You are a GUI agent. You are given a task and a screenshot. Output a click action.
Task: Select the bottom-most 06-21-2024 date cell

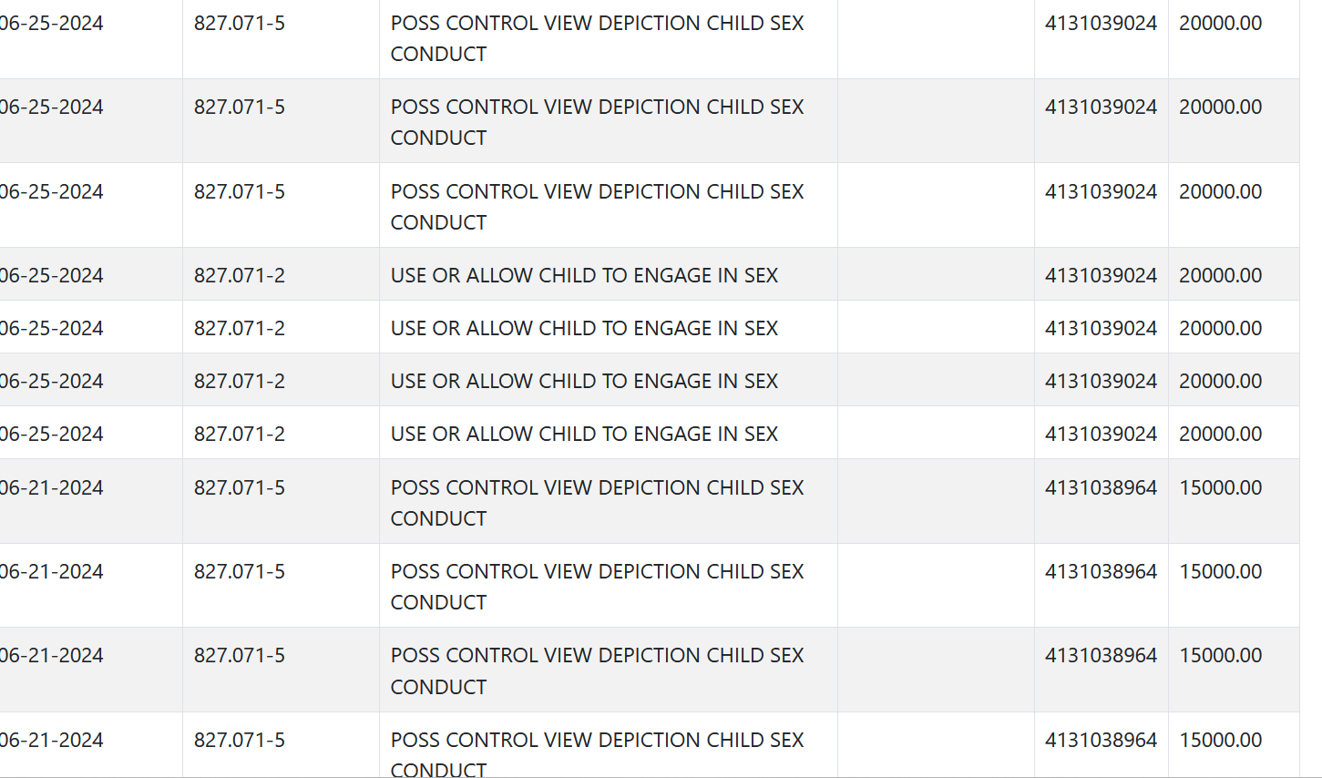pos(51,740)
